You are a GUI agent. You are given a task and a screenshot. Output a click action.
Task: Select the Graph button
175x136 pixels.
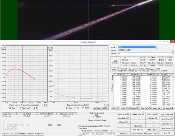pos(138,126)
